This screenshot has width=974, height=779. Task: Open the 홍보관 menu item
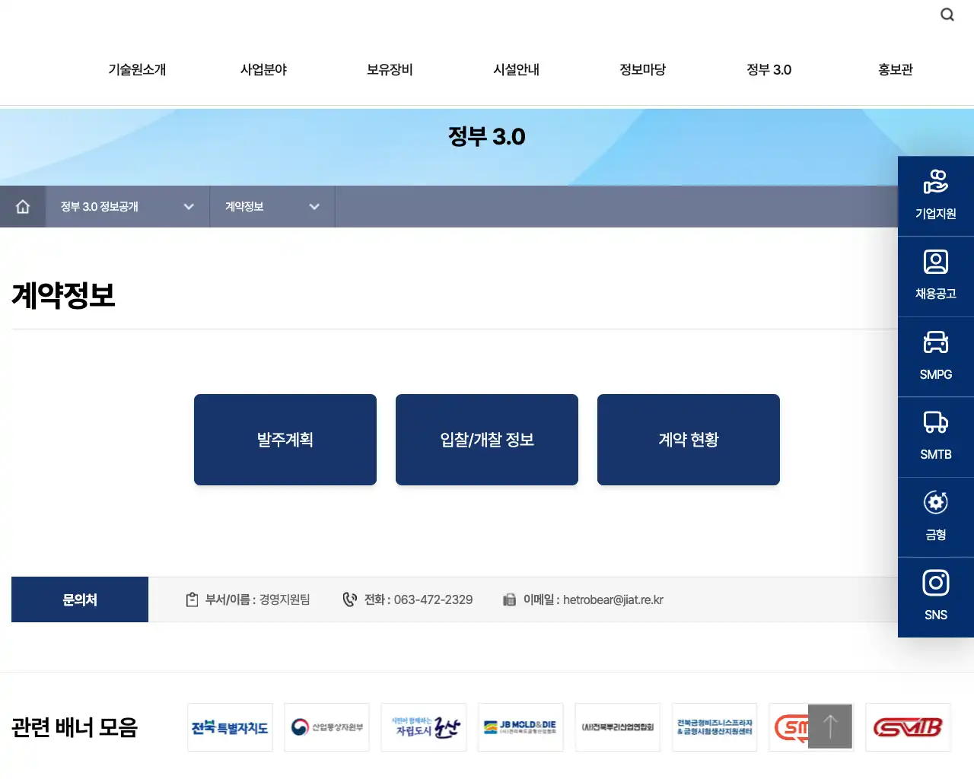tap(895, 69)
